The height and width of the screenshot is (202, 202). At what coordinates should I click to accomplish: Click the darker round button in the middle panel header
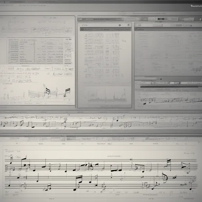click(120, 25)
